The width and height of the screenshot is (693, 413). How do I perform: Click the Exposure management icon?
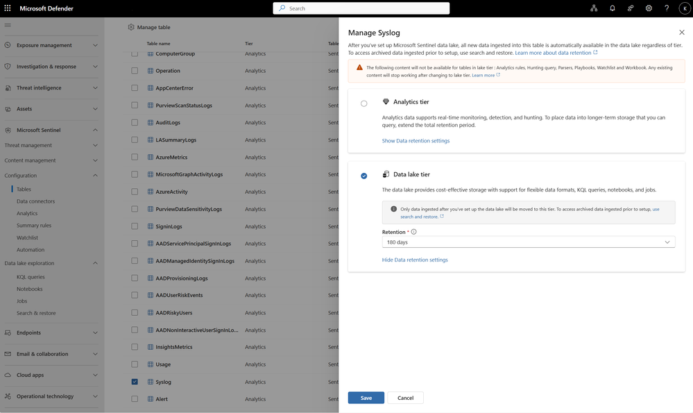click(x=8, y=45)
